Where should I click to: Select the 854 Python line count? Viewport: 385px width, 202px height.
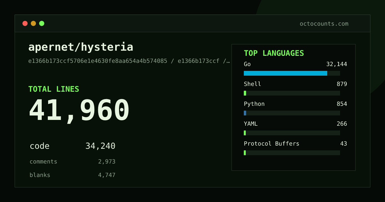tap(342, 104)
